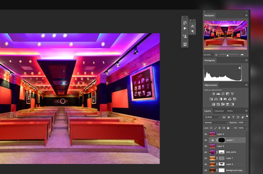Hide the Levels 1 adjustment layer
This screenshot has width=263, height=174.
coord(206,140)
